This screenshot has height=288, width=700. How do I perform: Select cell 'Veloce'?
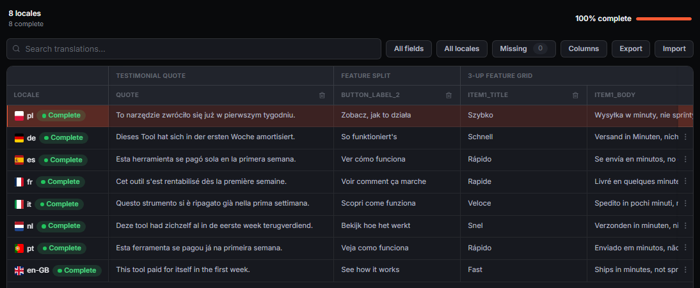523,204
